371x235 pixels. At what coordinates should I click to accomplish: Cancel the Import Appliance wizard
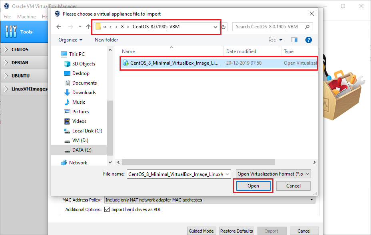pos(304,231)
